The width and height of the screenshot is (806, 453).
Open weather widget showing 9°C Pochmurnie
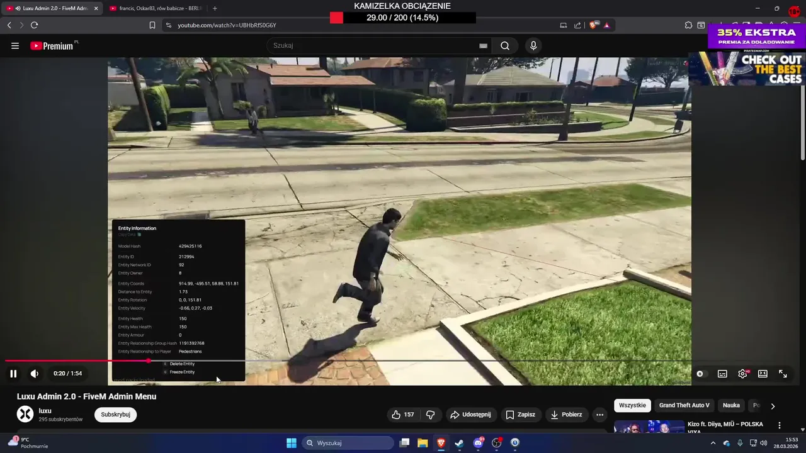(28, 443)
